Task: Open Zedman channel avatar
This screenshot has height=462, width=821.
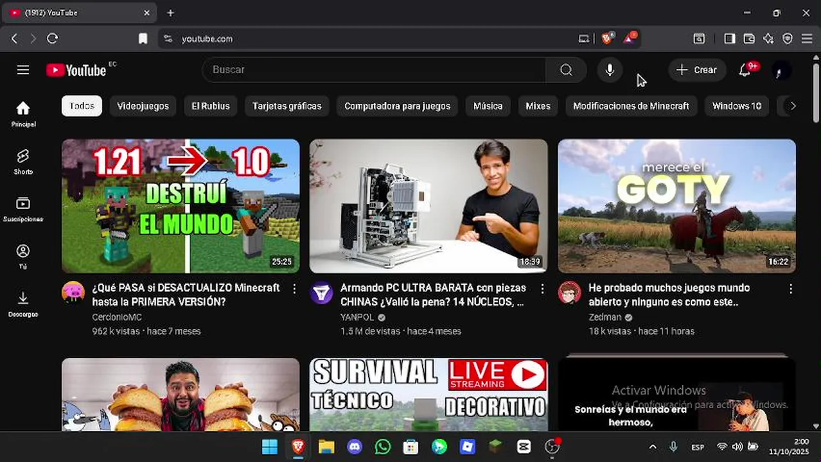Action: tap(570, 293)
